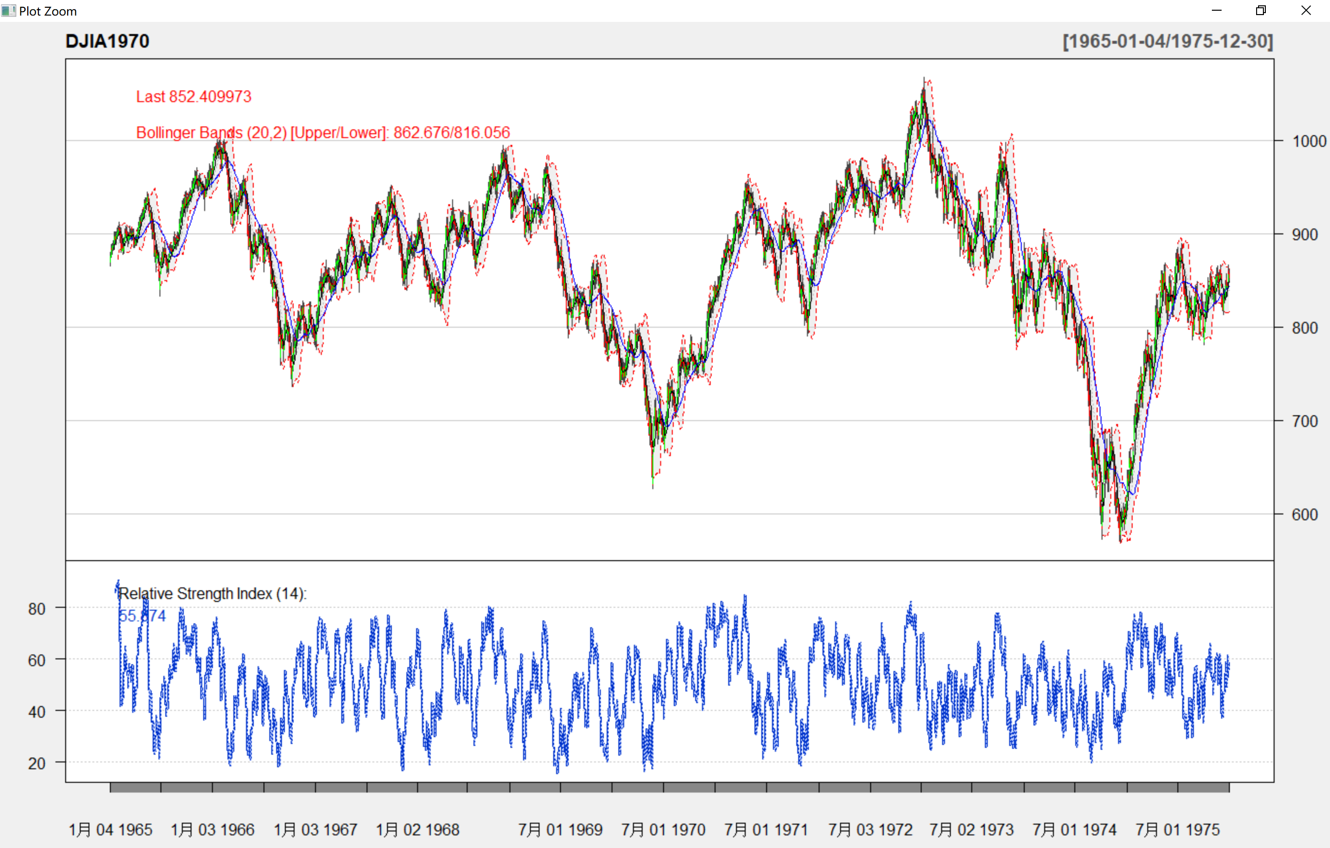Click the RSI axis label 80
Image resolution: width=1330 pixels, height=848 pixels.
(36, 609)
